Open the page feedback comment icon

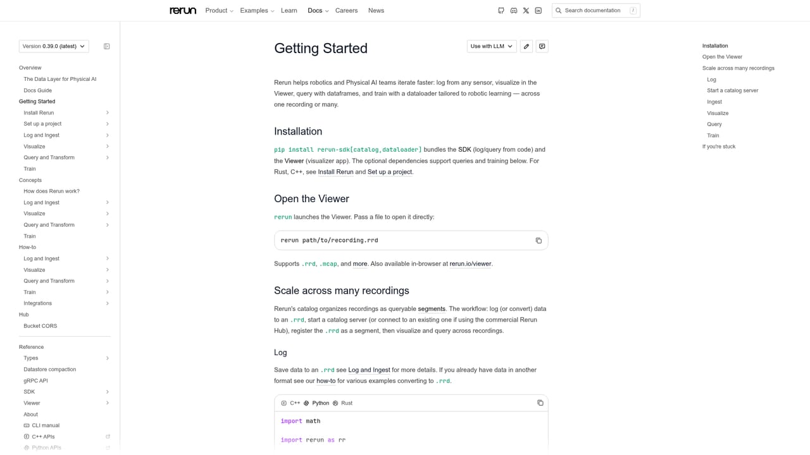click(542, 46)
